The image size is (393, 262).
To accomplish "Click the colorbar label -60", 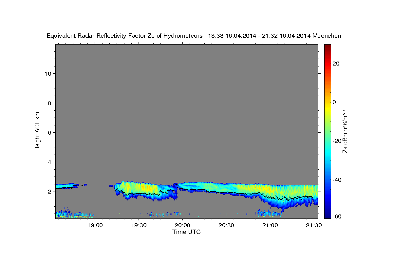I will tap(337, 216).
